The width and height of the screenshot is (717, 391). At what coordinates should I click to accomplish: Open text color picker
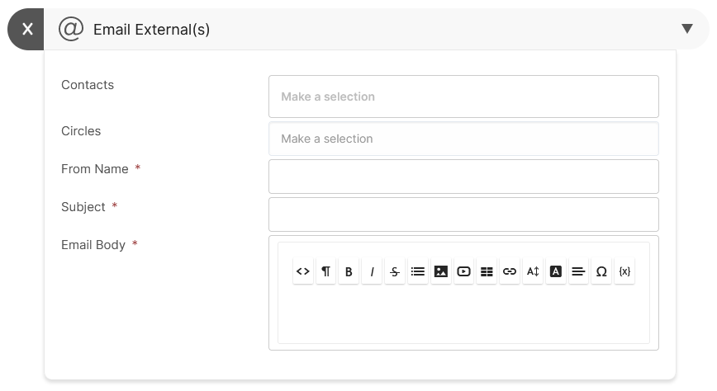pos(556,271)
